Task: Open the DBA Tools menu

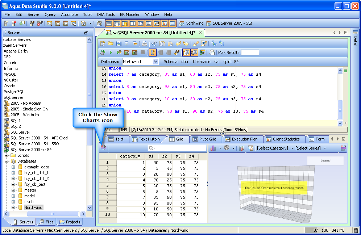Action: click(x=106, y=14)
